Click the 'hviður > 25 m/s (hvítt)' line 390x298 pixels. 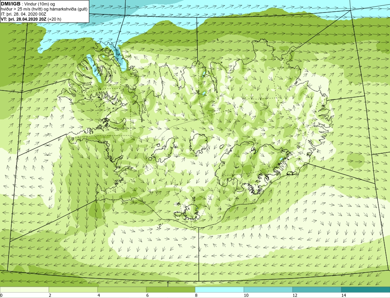pyautogui.click(x=21, y=9)
